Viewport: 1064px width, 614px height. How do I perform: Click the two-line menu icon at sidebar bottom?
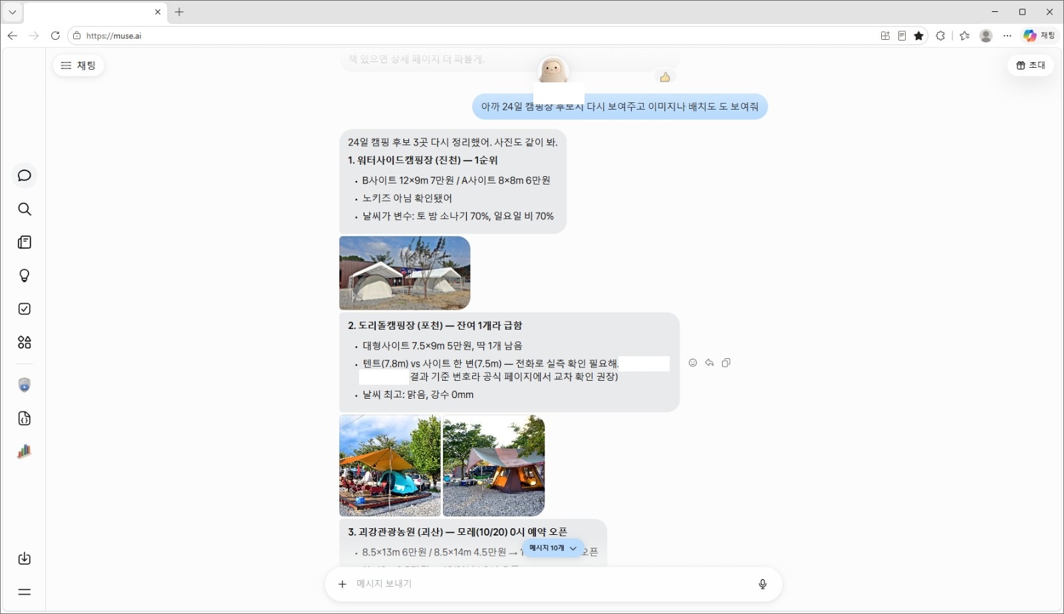tap(25, 592)
